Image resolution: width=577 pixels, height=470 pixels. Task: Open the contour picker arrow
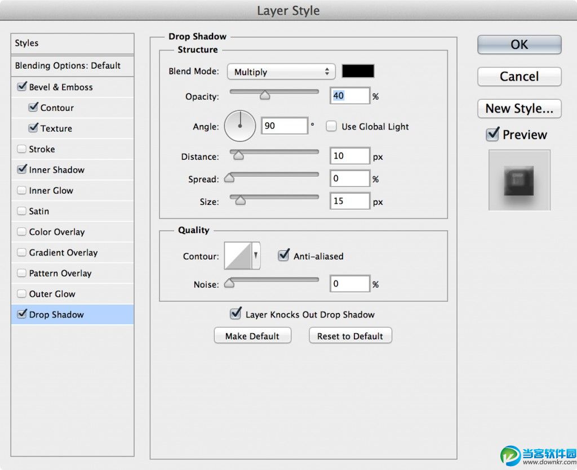click(x=256, y=256)
